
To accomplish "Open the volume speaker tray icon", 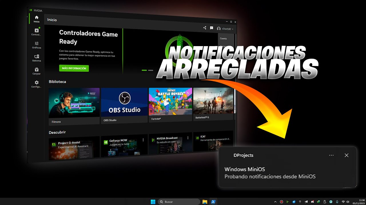I will click(x=348, y=202).
